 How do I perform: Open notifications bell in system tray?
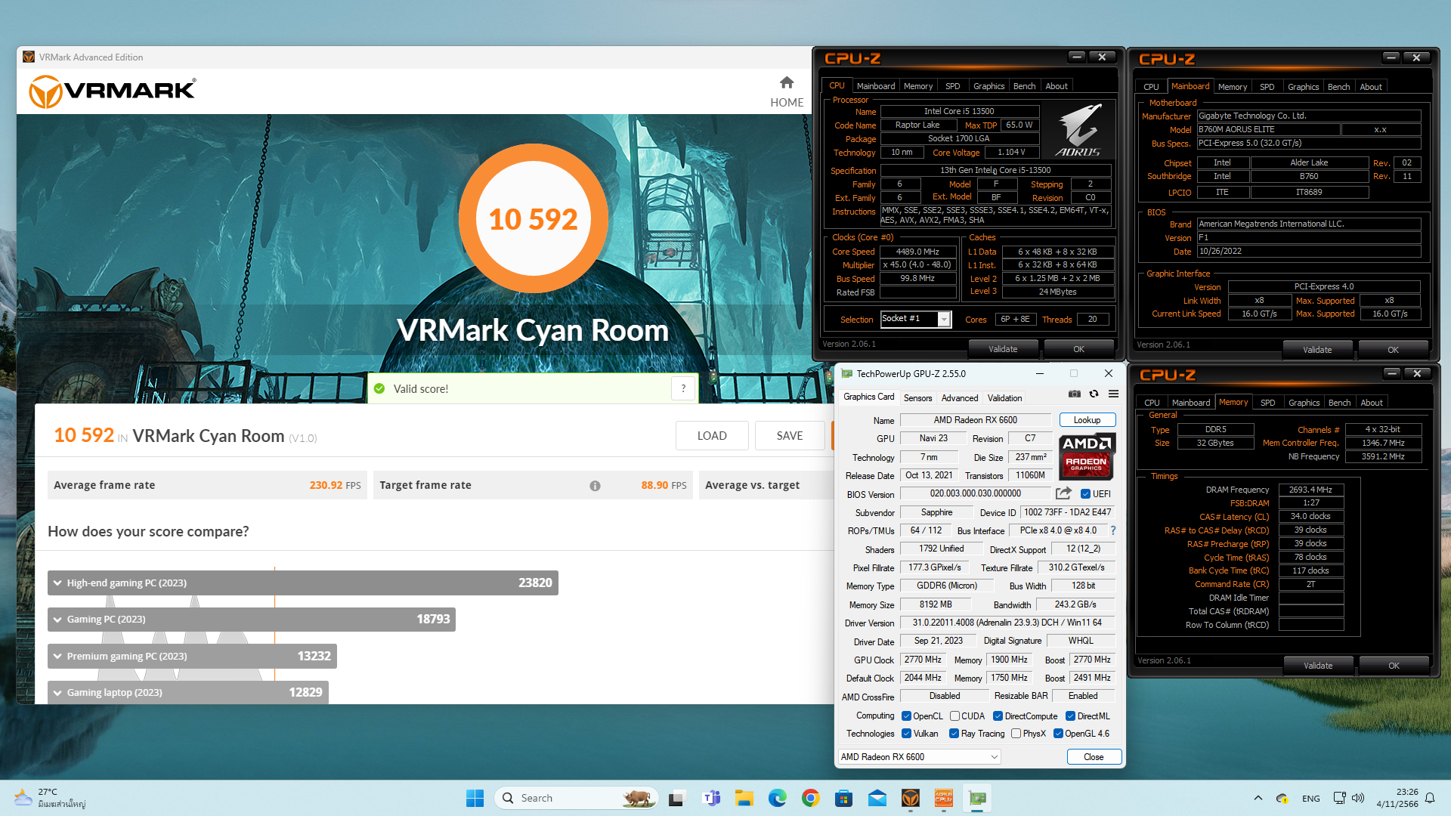point(1430,798)
